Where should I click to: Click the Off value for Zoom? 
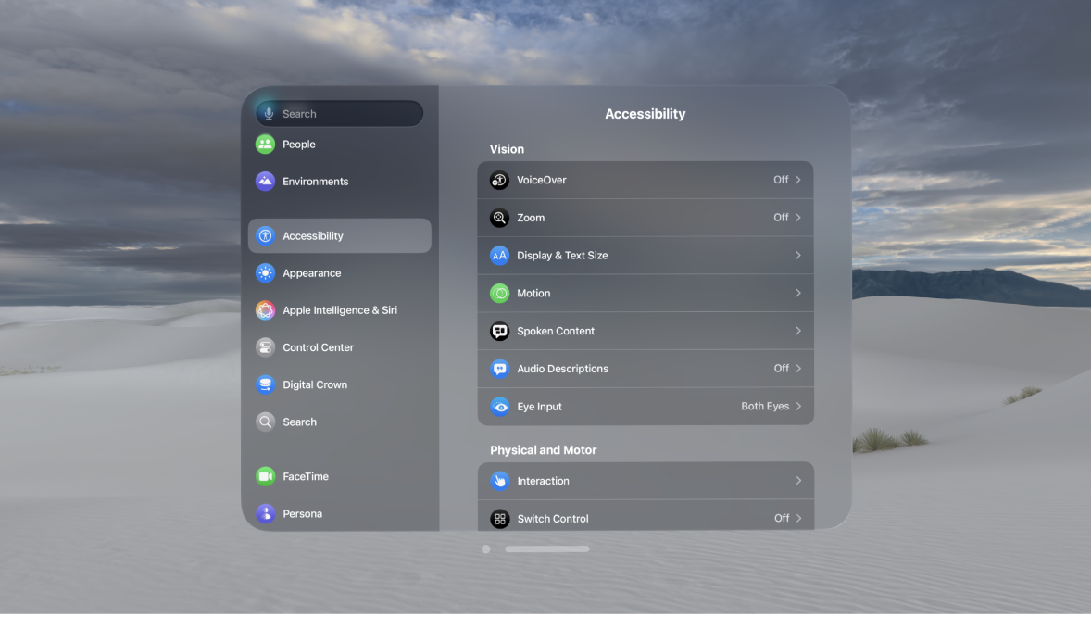(781, 218)
